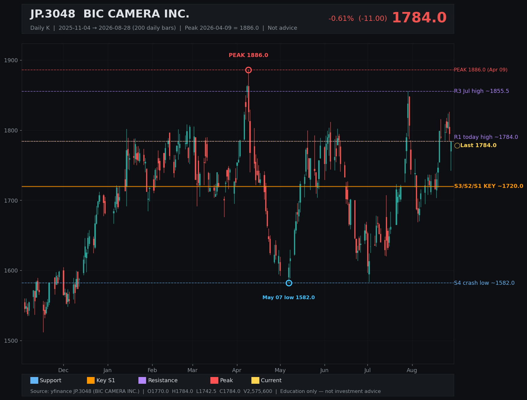Screen dimensions: 527x400
Task: Click the yellow Current legend swatch
Action: (255, 380)
